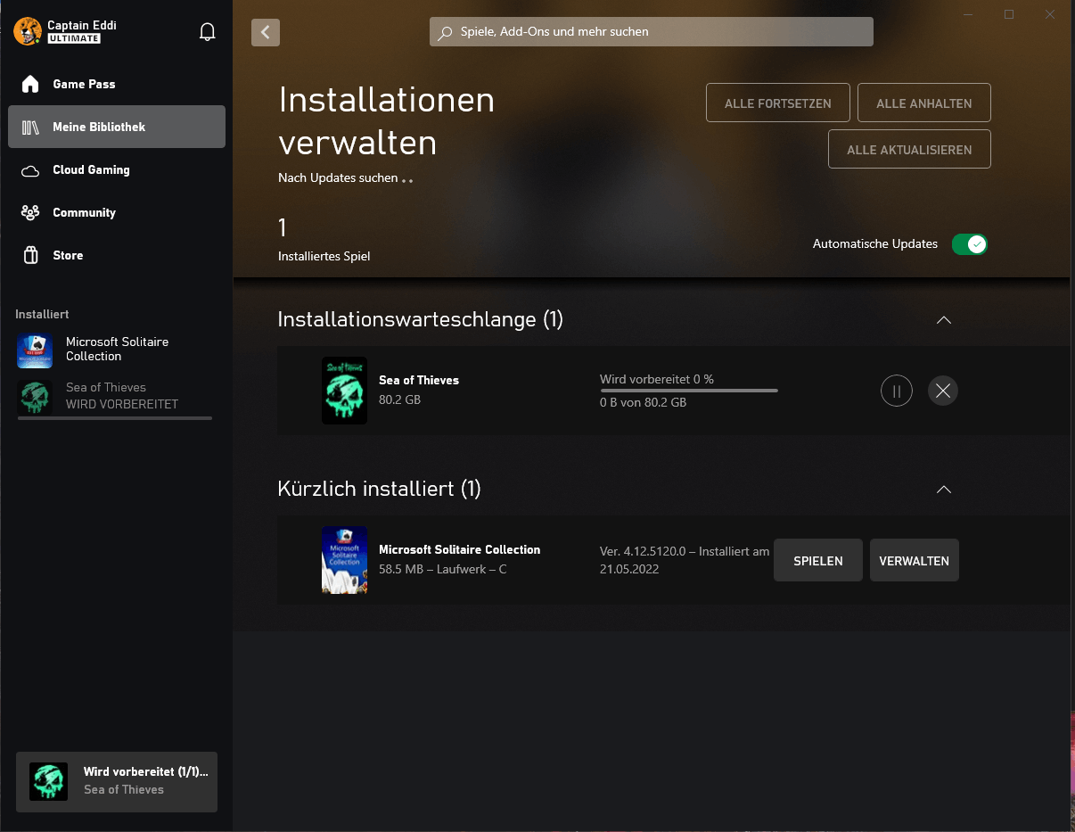Screen dimensions: 1075x832
Task: Play Microsoft Solitaire Collection via Spielen
Action: click(x=818, y=561)
